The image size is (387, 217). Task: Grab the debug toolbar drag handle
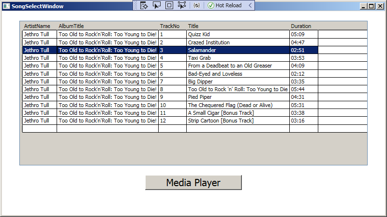point(135,5)
